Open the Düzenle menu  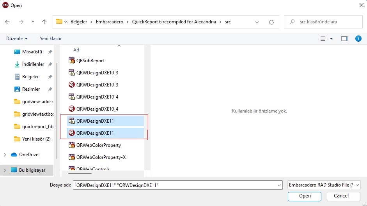(x=17, y=38)
